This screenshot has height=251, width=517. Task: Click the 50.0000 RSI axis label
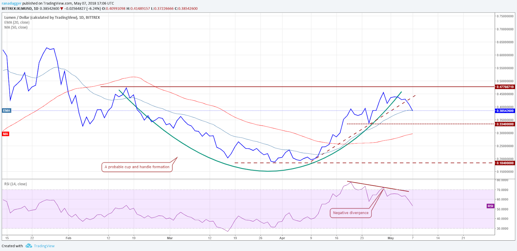click(502, 209)
